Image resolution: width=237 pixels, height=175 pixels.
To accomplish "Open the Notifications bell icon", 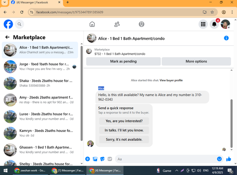I will tap(214, 24).
